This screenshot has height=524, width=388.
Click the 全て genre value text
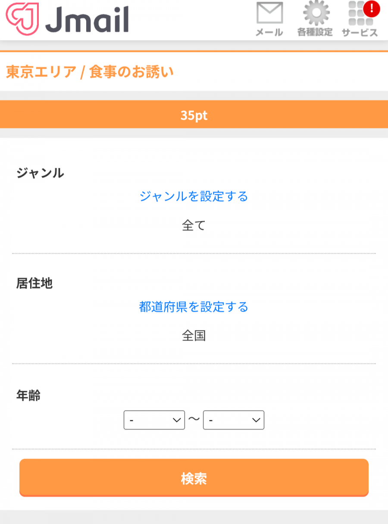pos(194,225)
